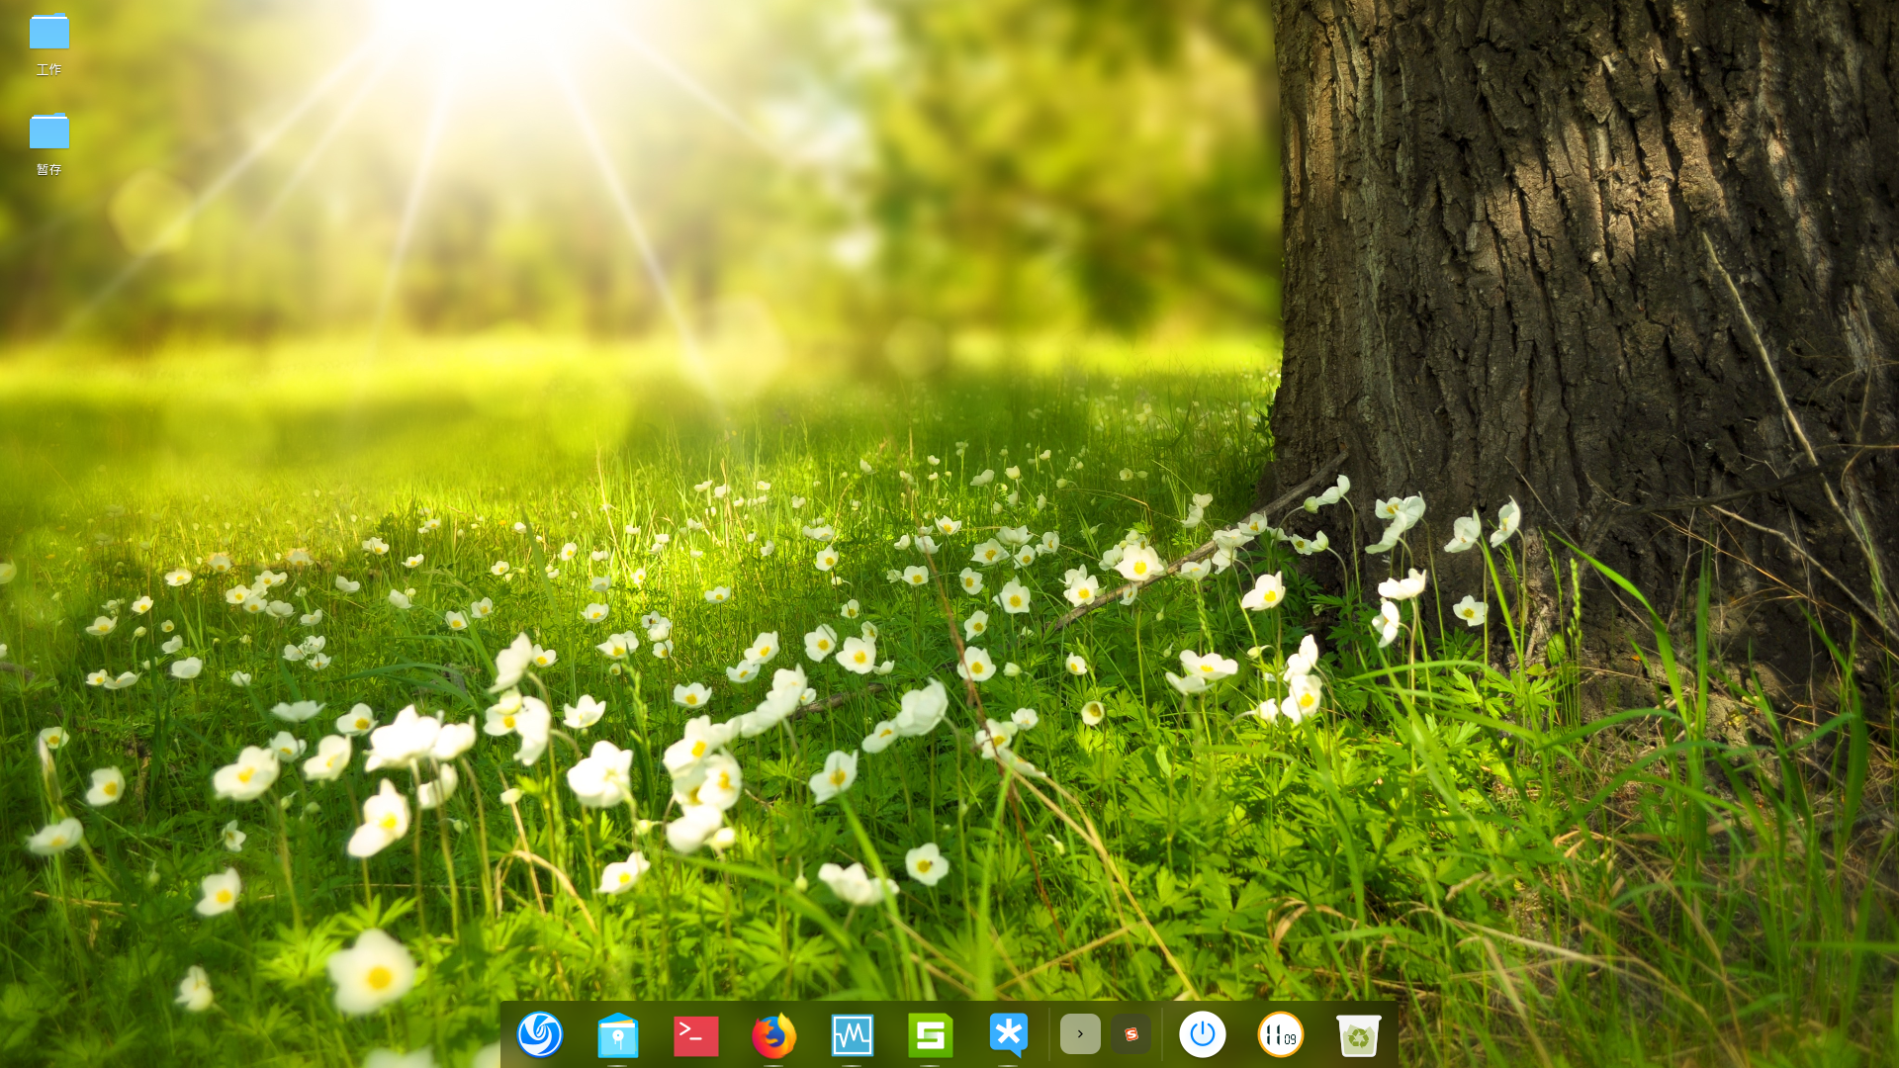This screenshot has height=1068, width=1899.
Task: Click the Sogou input method tray icon
Action: tap(1131, 1034)
